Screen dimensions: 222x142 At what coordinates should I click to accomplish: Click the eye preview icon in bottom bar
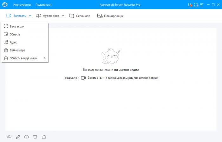tap(9, 137)
